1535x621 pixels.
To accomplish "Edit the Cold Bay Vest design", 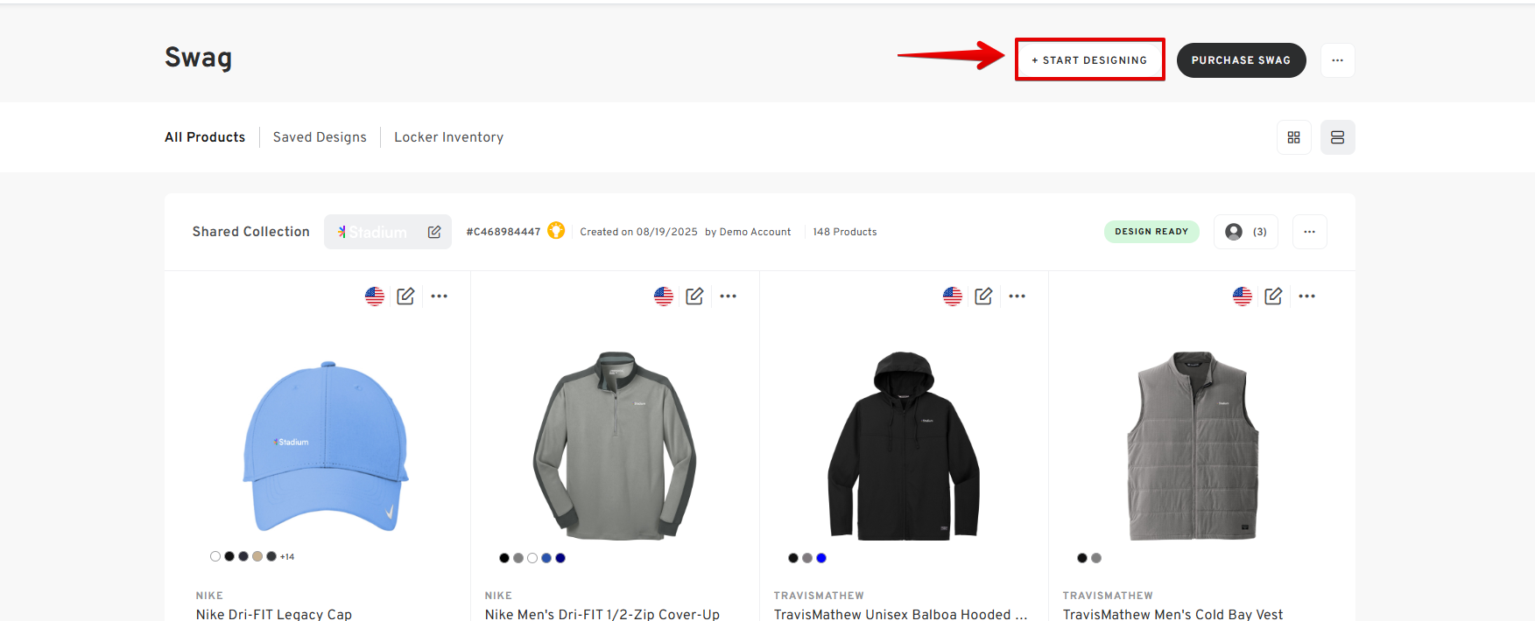I will [x=1273, y=297].
